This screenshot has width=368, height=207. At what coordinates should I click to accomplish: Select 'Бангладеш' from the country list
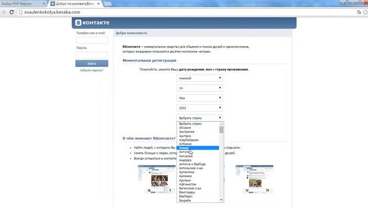[x=198, y=192]
